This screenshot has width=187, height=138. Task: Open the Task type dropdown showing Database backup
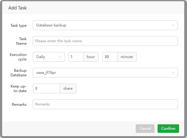[x=103, y=25]
